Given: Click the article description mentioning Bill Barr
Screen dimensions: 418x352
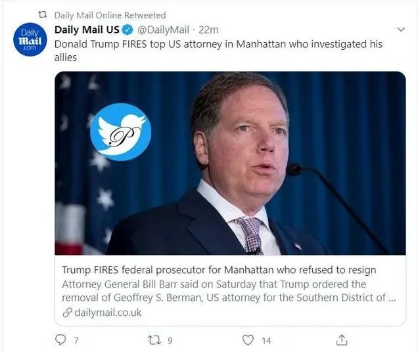Looking at the screenshot, I should point(227,291).
